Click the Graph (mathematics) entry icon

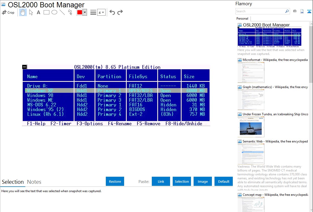point(240,87)
